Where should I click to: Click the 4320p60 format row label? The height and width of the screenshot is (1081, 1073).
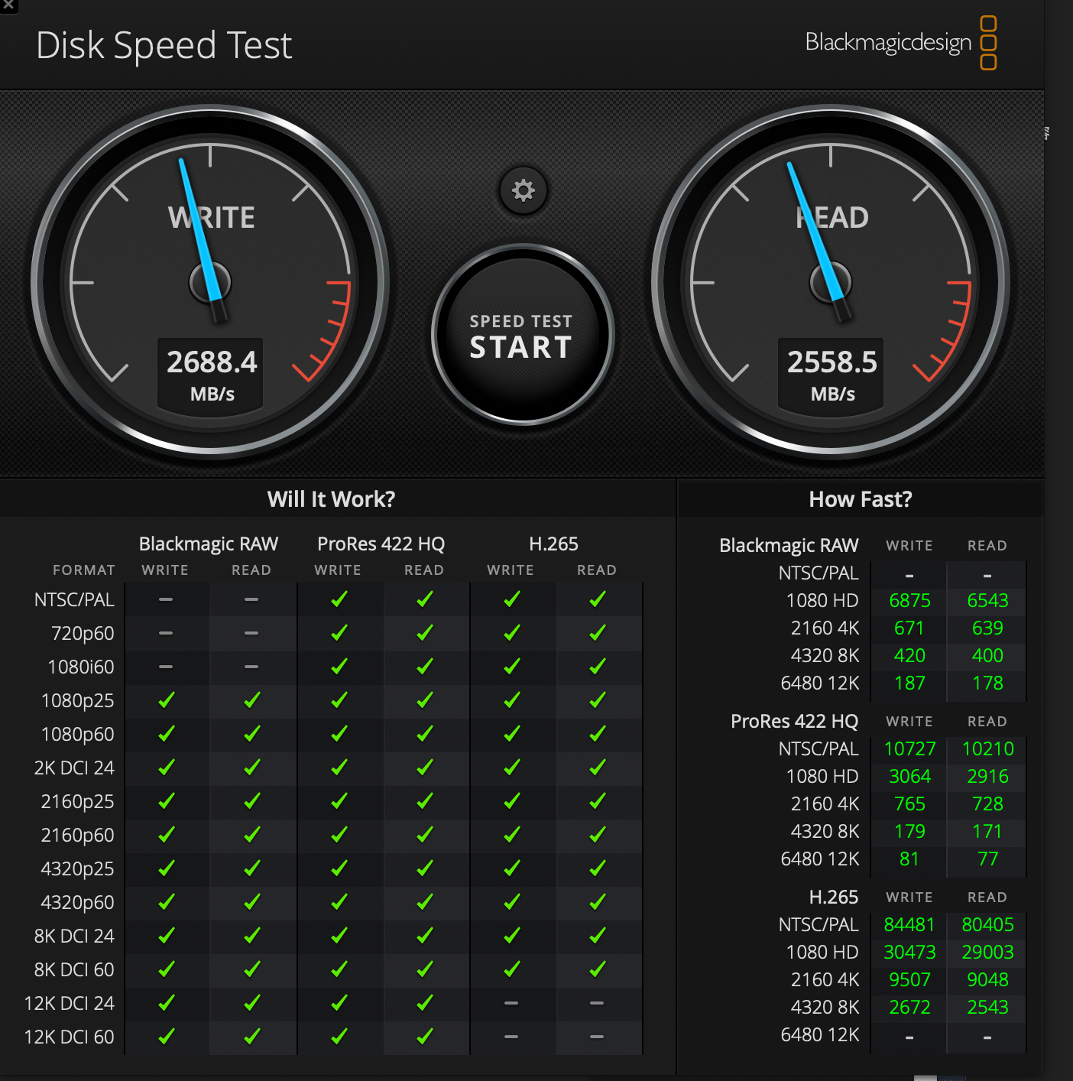point(77,903)
